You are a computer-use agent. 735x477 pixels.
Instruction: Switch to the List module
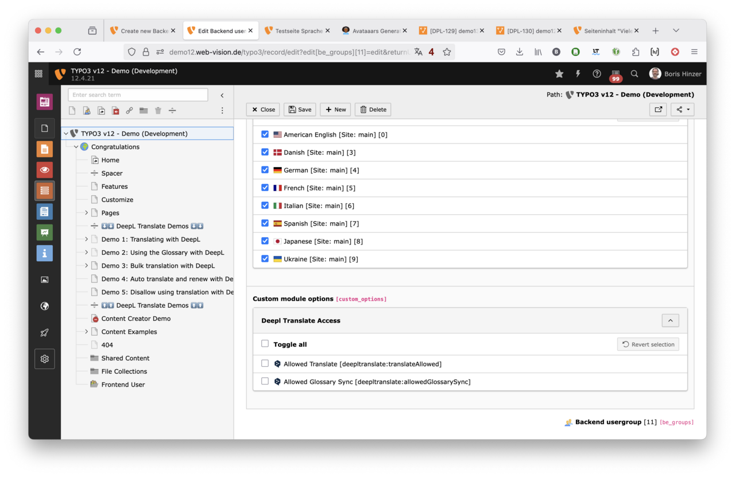pos(44,190)
